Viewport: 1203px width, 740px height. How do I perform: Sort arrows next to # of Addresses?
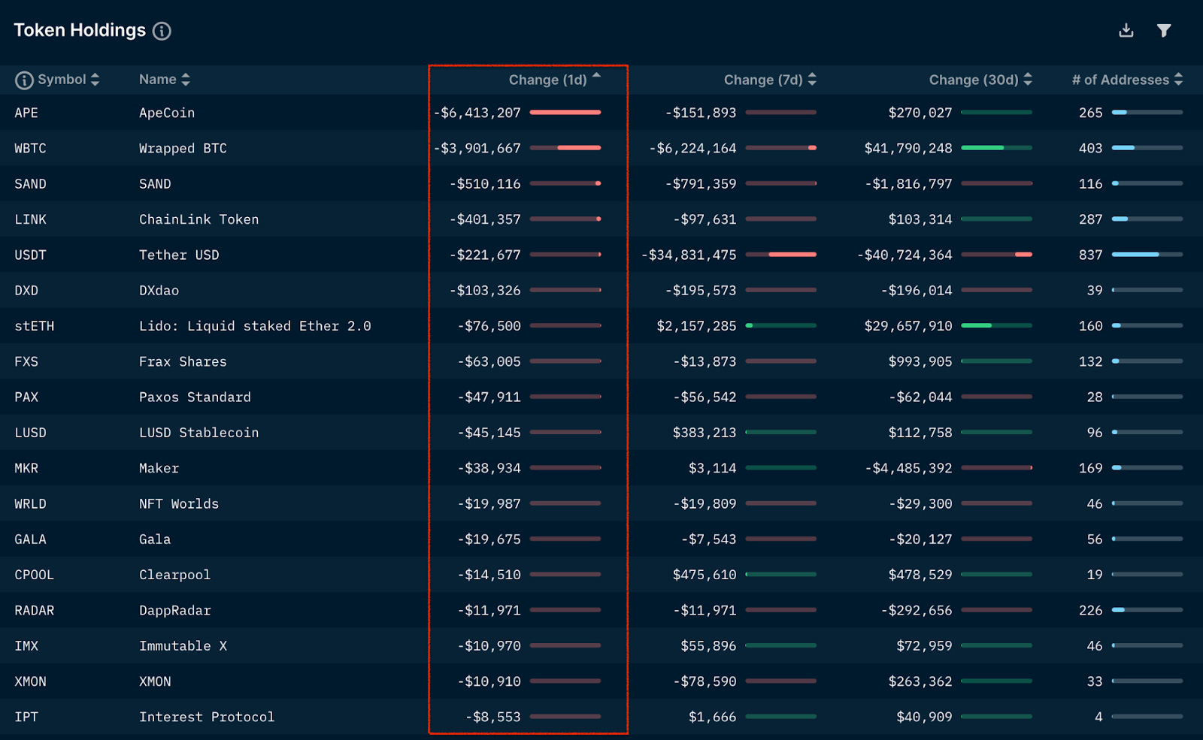(1178, 80)
